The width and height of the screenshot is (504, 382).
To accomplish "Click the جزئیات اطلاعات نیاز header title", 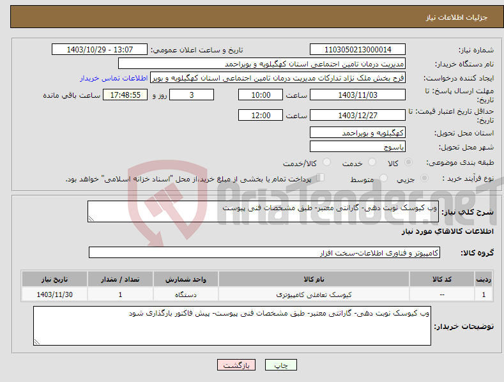I will coord(457,17).
